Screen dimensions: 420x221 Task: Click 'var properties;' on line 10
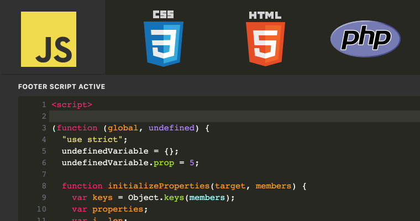110,209
